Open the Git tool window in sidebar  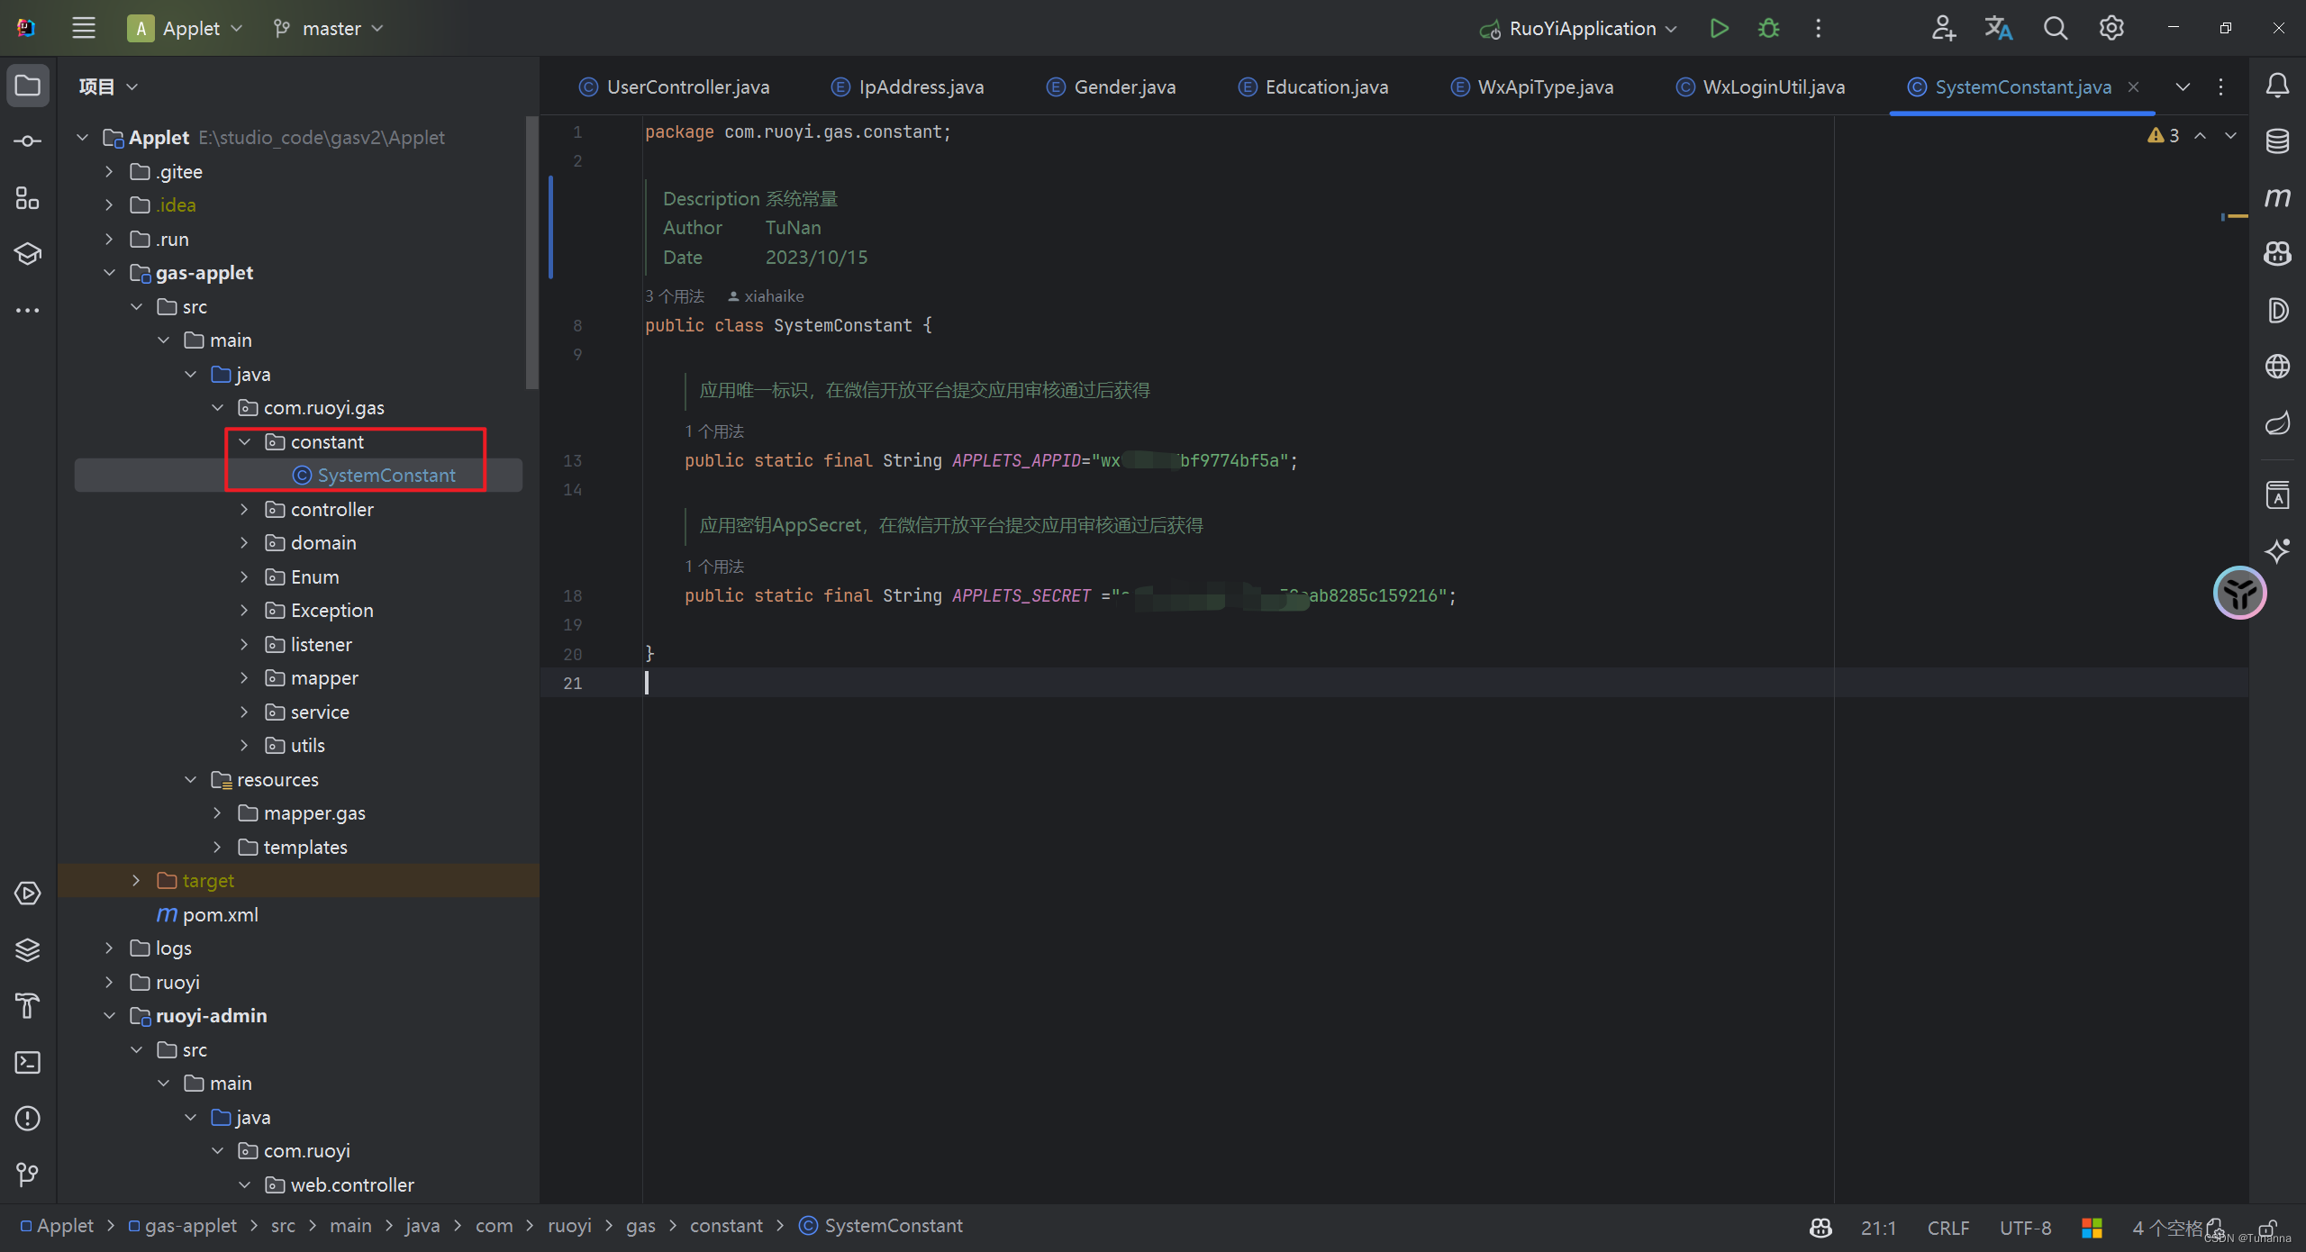(x=27, y=1174)
